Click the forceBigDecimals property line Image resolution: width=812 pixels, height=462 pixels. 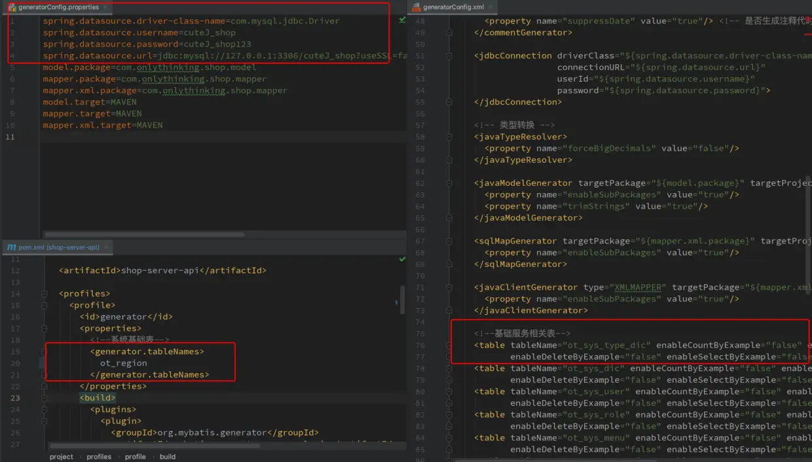(612, 149)
